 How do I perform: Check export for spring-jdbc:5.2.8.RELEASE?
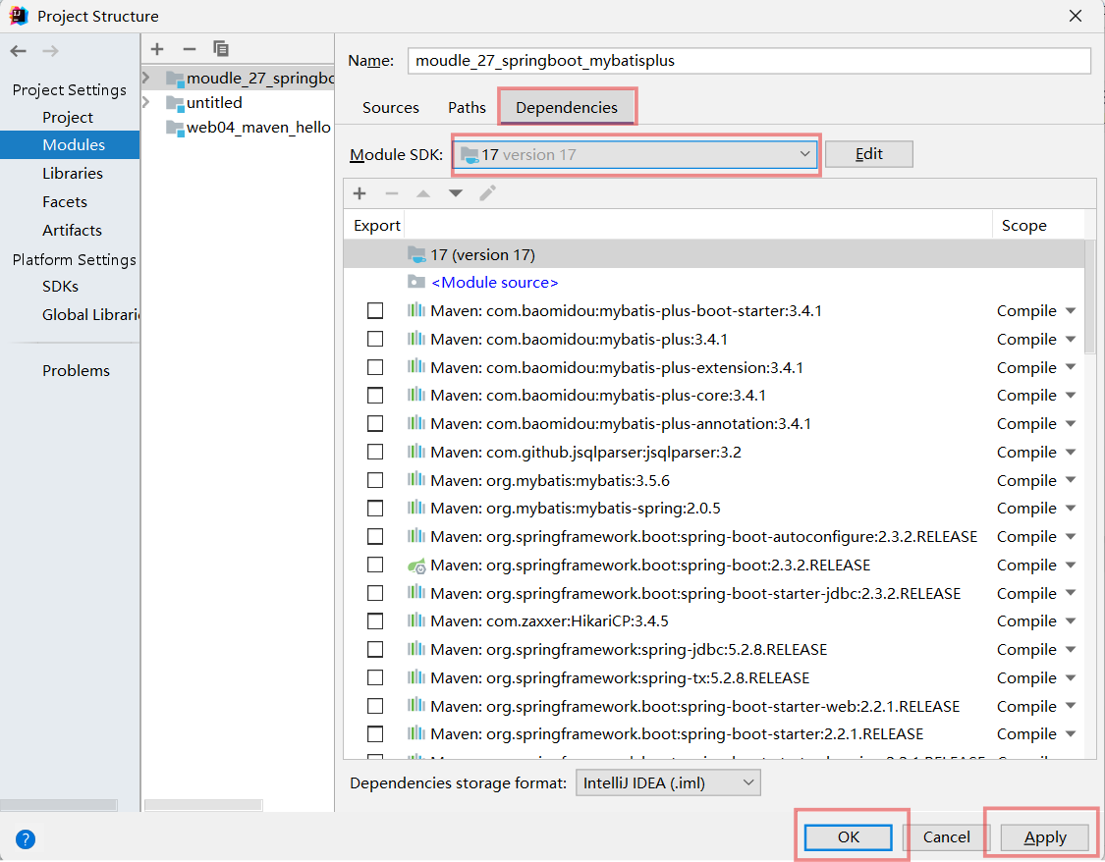pos(375,649)
